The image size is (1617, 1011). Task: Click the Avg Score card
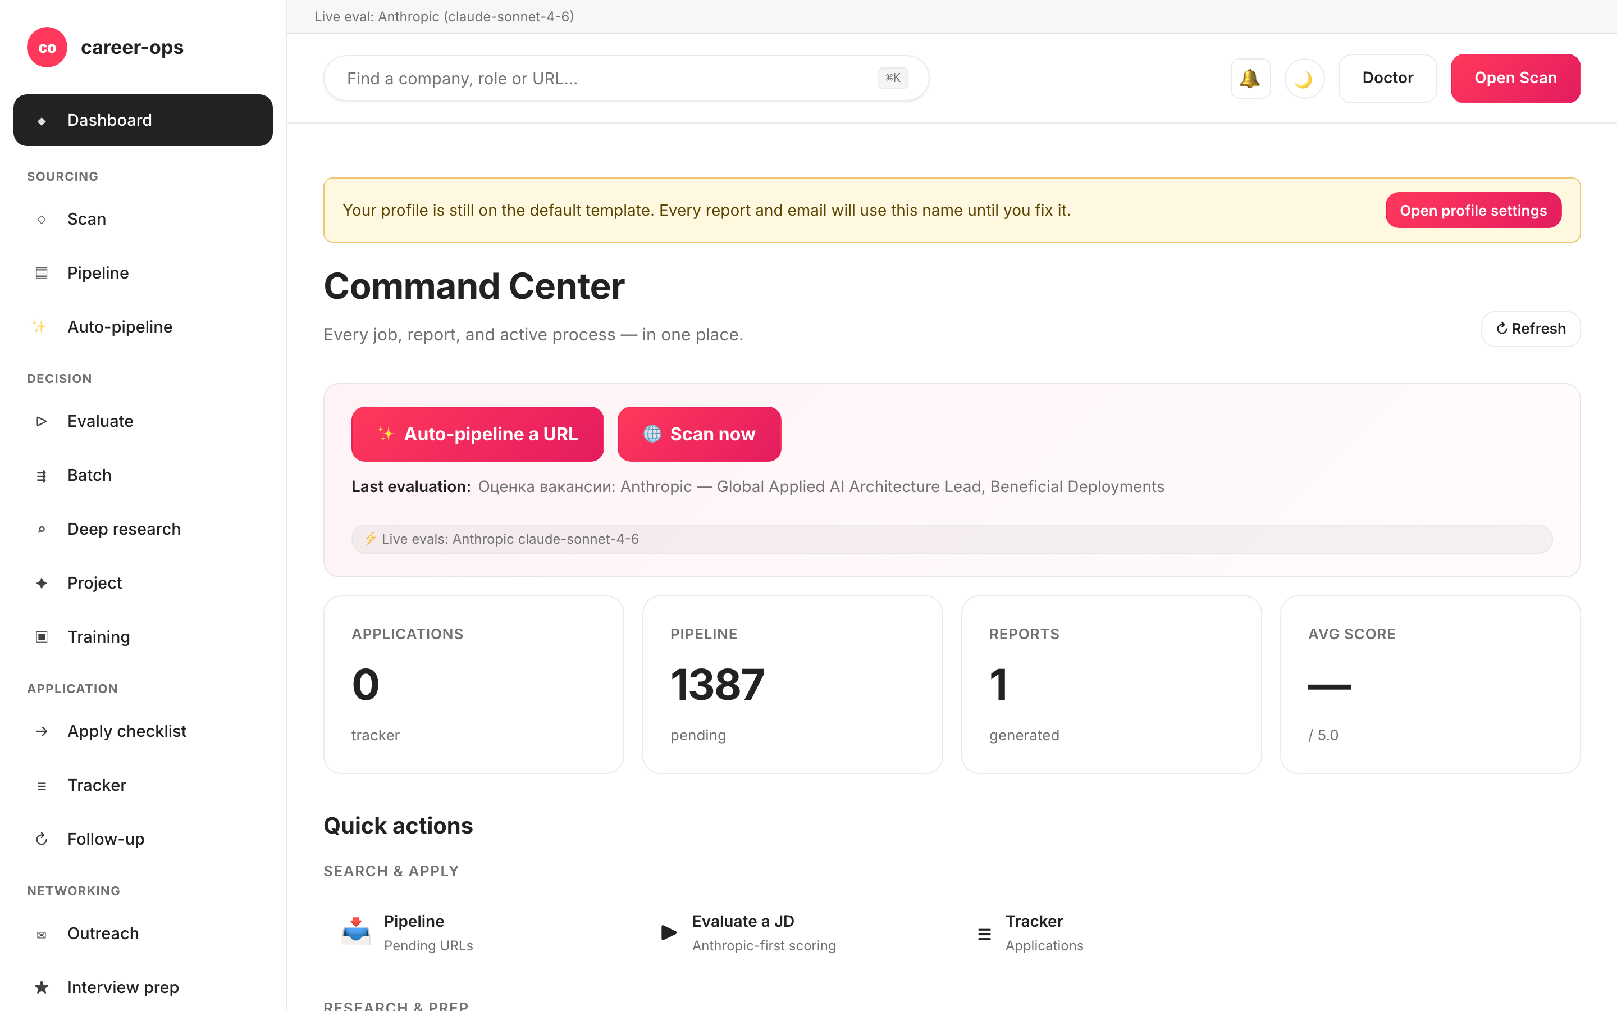[x=1430, y=685]
